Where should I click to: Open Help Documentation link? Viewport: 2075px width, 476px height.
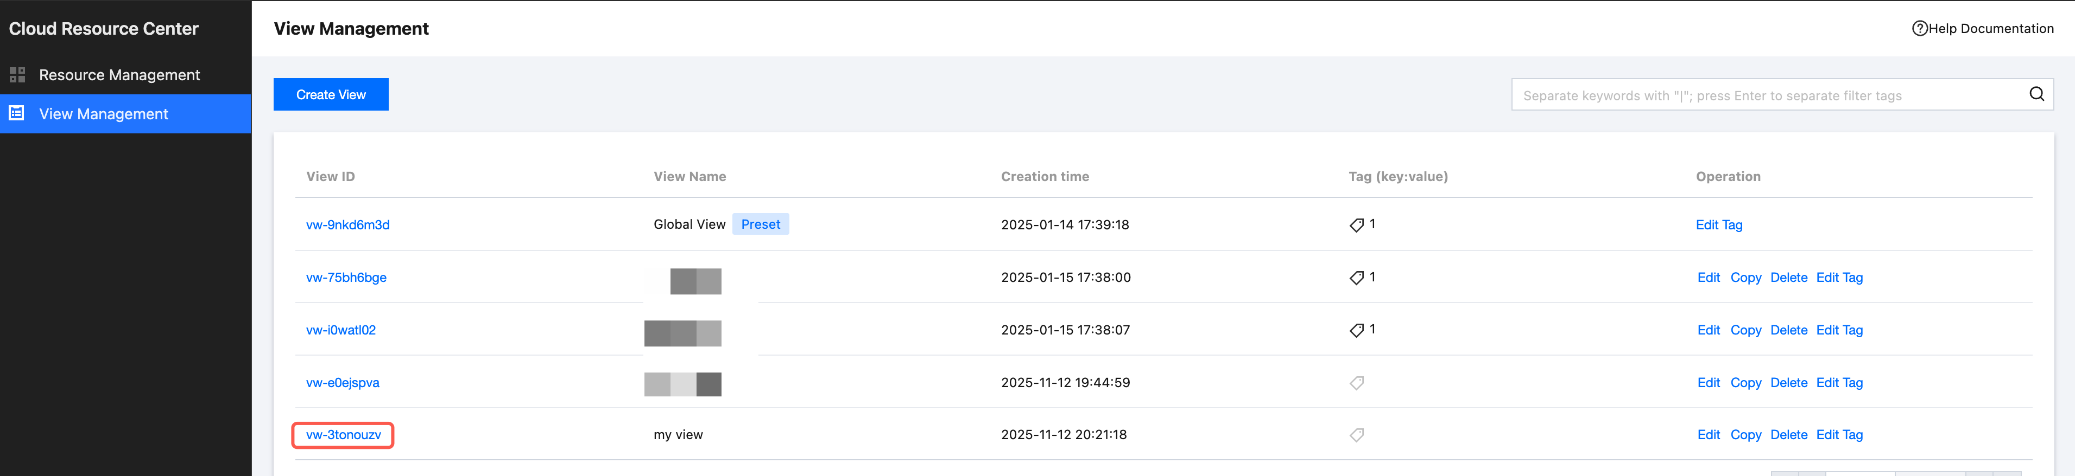point(1990,29)
